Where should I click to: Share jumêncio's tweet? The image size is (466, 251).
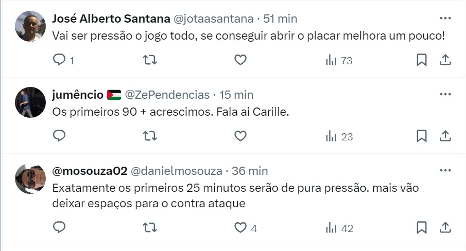pos(445,136)
